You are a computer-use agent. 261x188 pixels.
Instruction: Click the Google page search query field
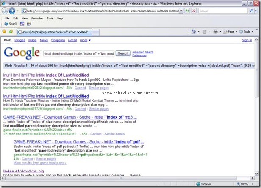coord(79,54)
